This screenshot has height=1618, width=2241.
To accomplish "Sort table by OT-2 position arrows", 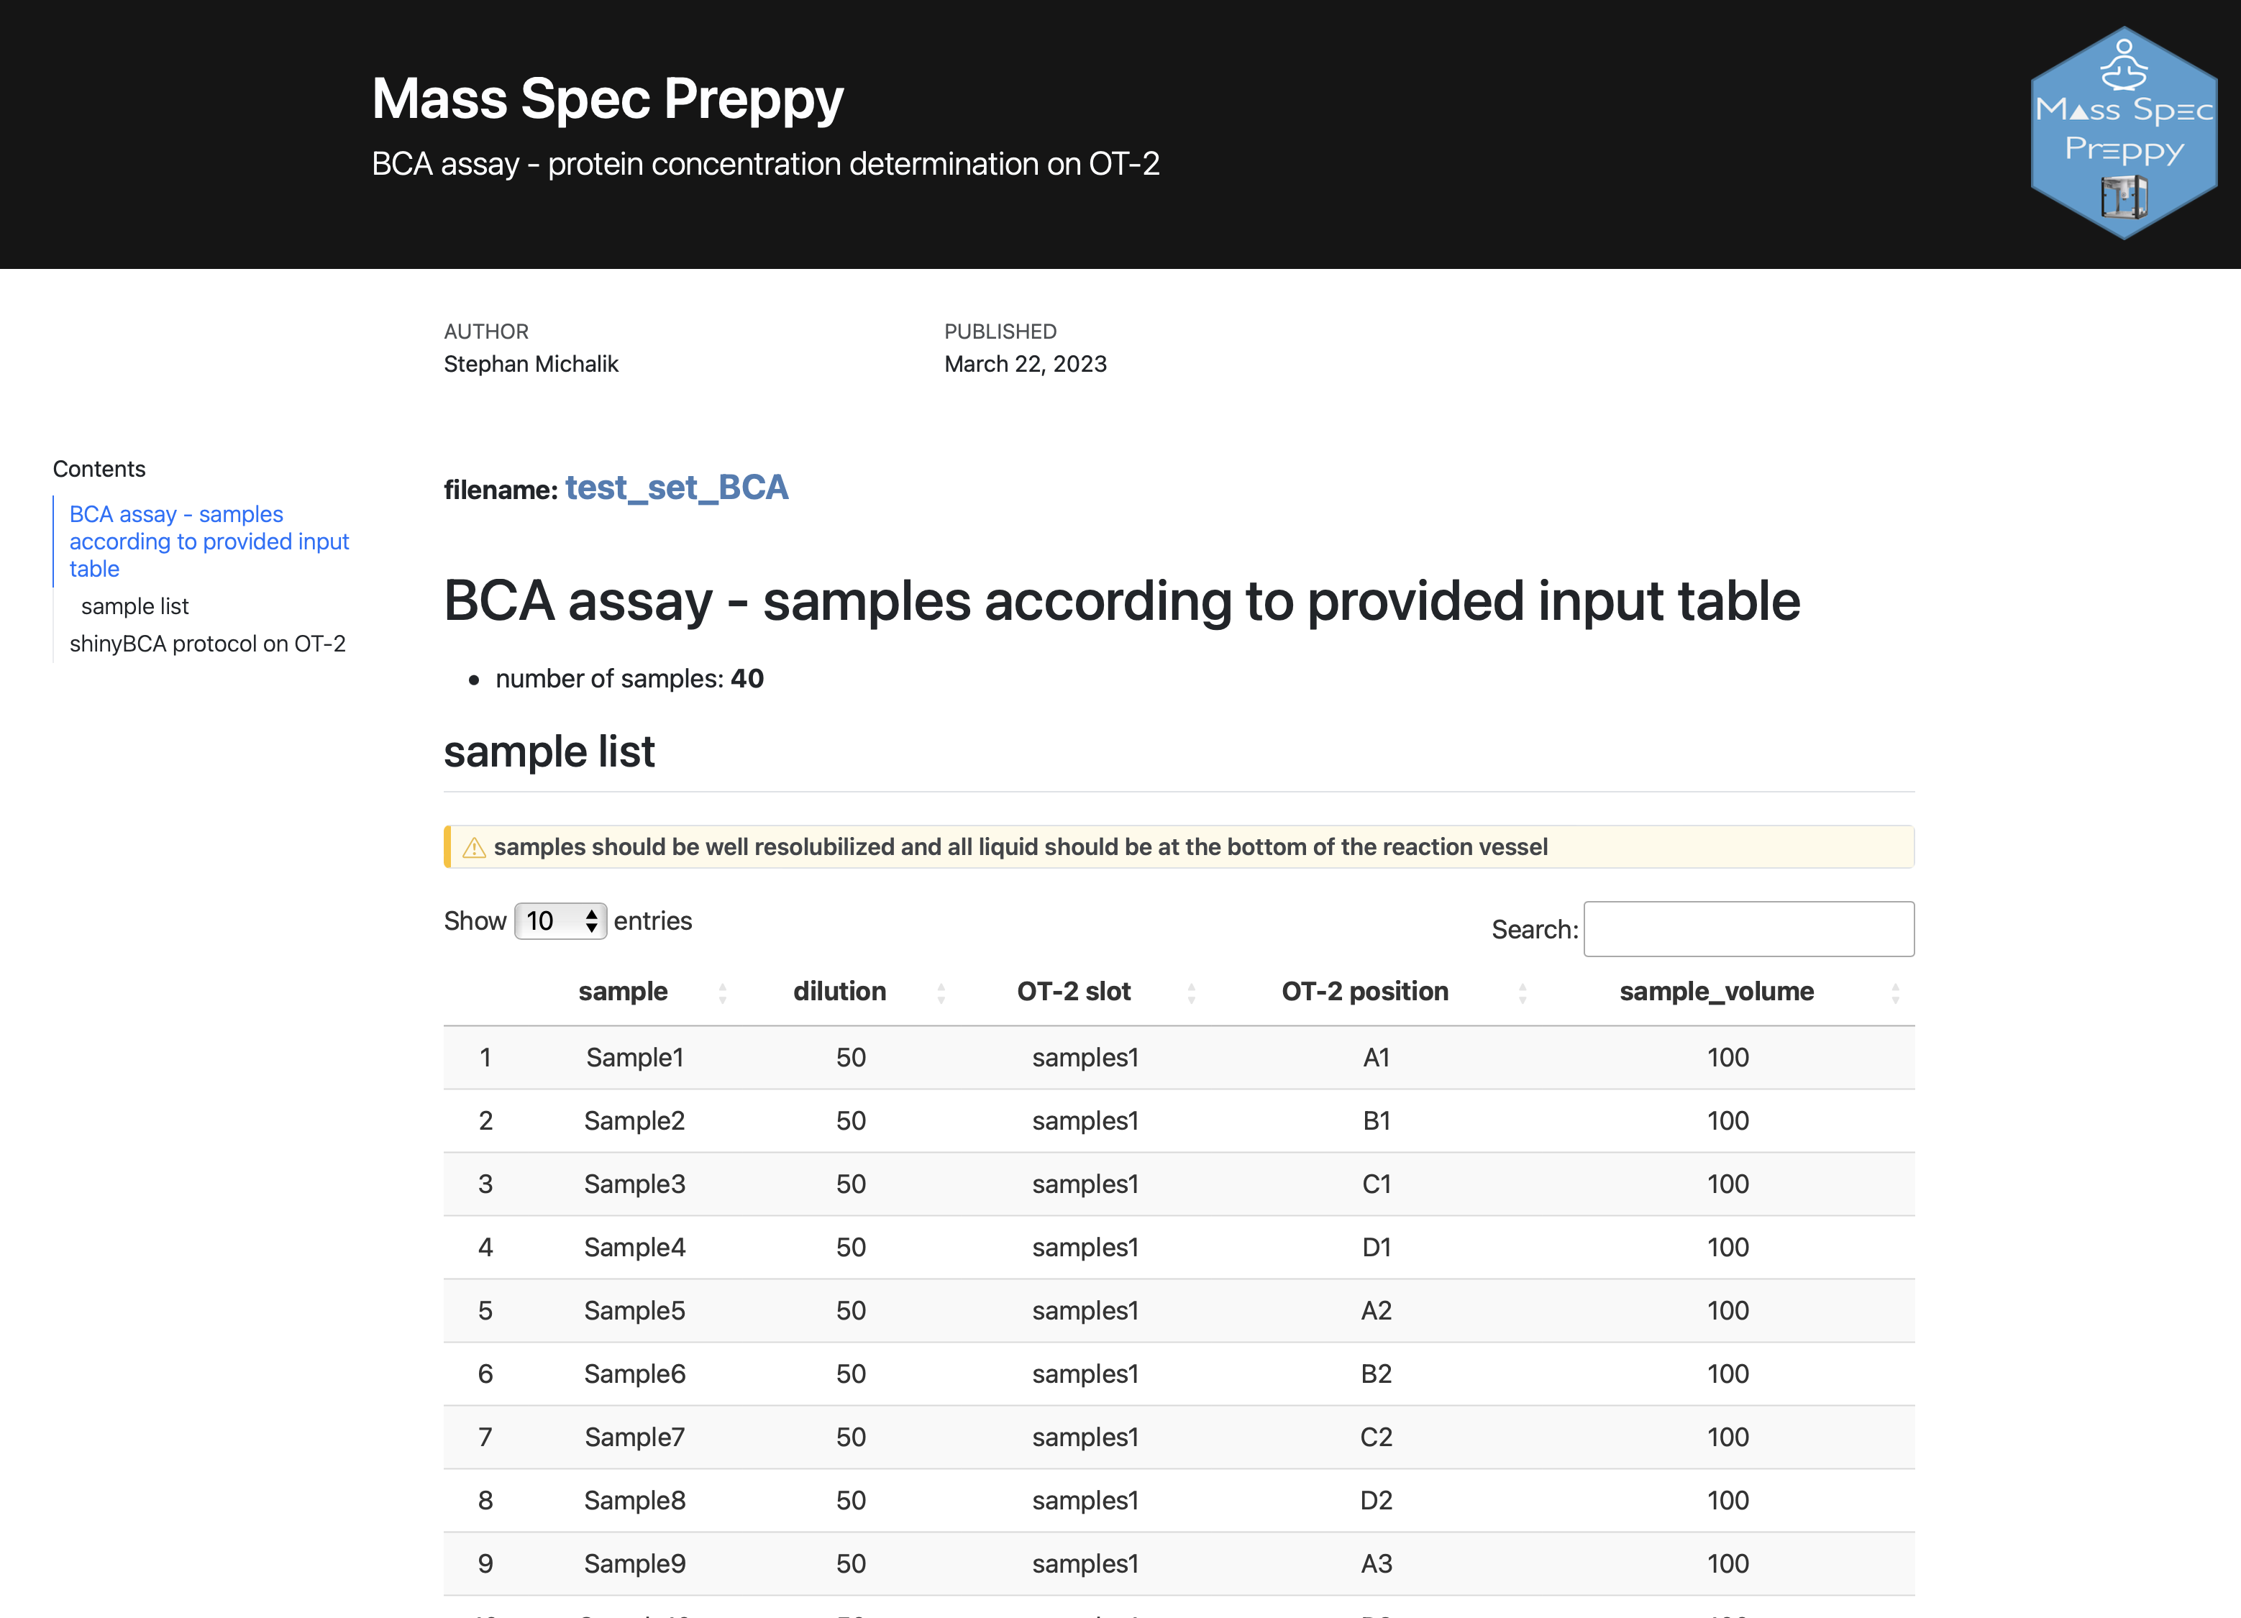I will click(x=1522, y=992).
